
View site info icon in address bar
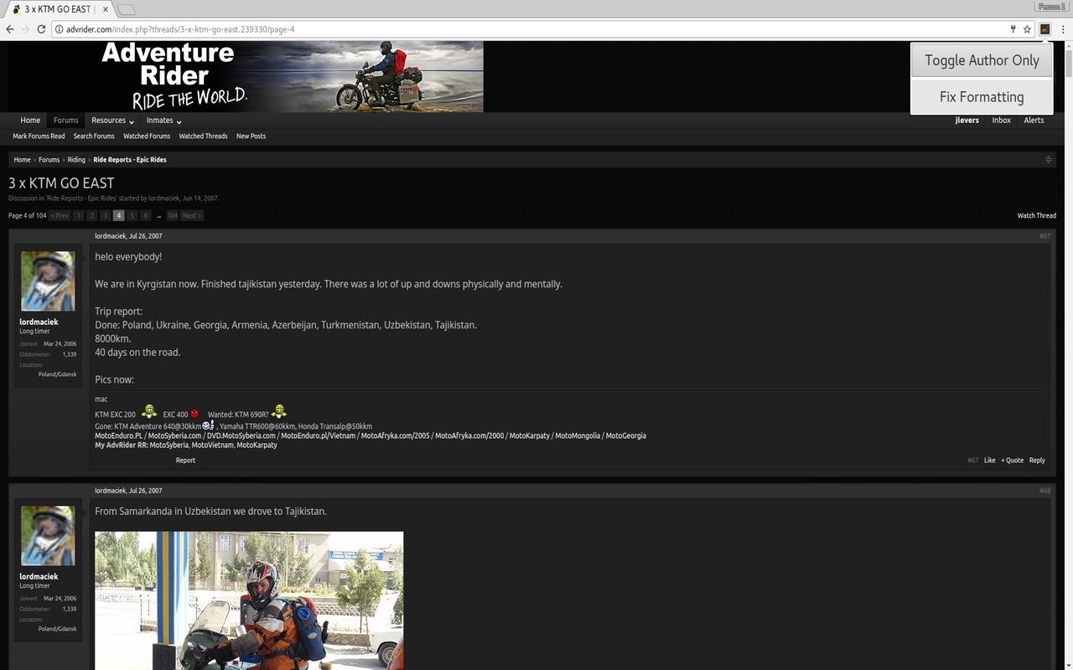point(60,29)
